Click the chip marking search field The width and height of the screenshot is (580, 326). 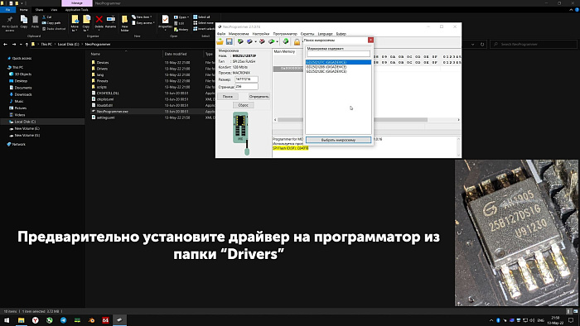tap(338, 54)
